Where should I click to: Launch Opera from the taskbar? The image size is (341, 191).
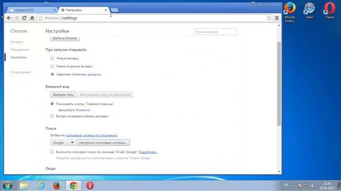[x=90, y=186]
